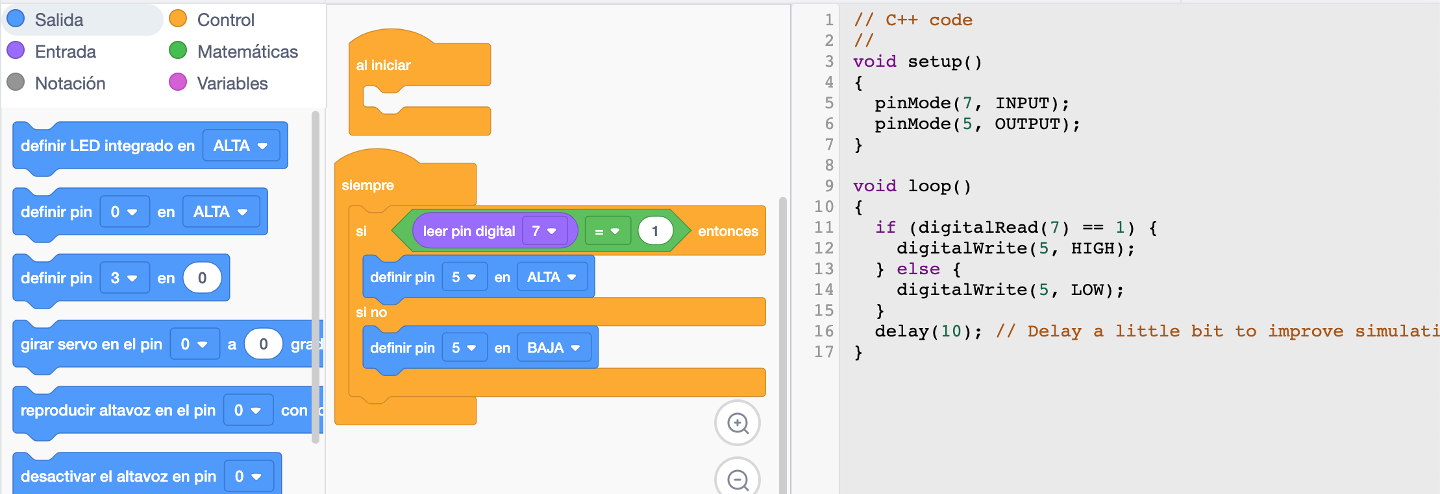Select the purple Entrada category circle
The image size is (1440, 494).
16,51
